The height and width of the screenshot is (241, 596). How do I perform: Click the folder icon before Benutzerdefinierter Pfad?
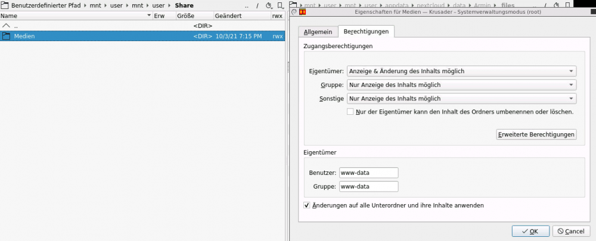click(x=5, y=5)
